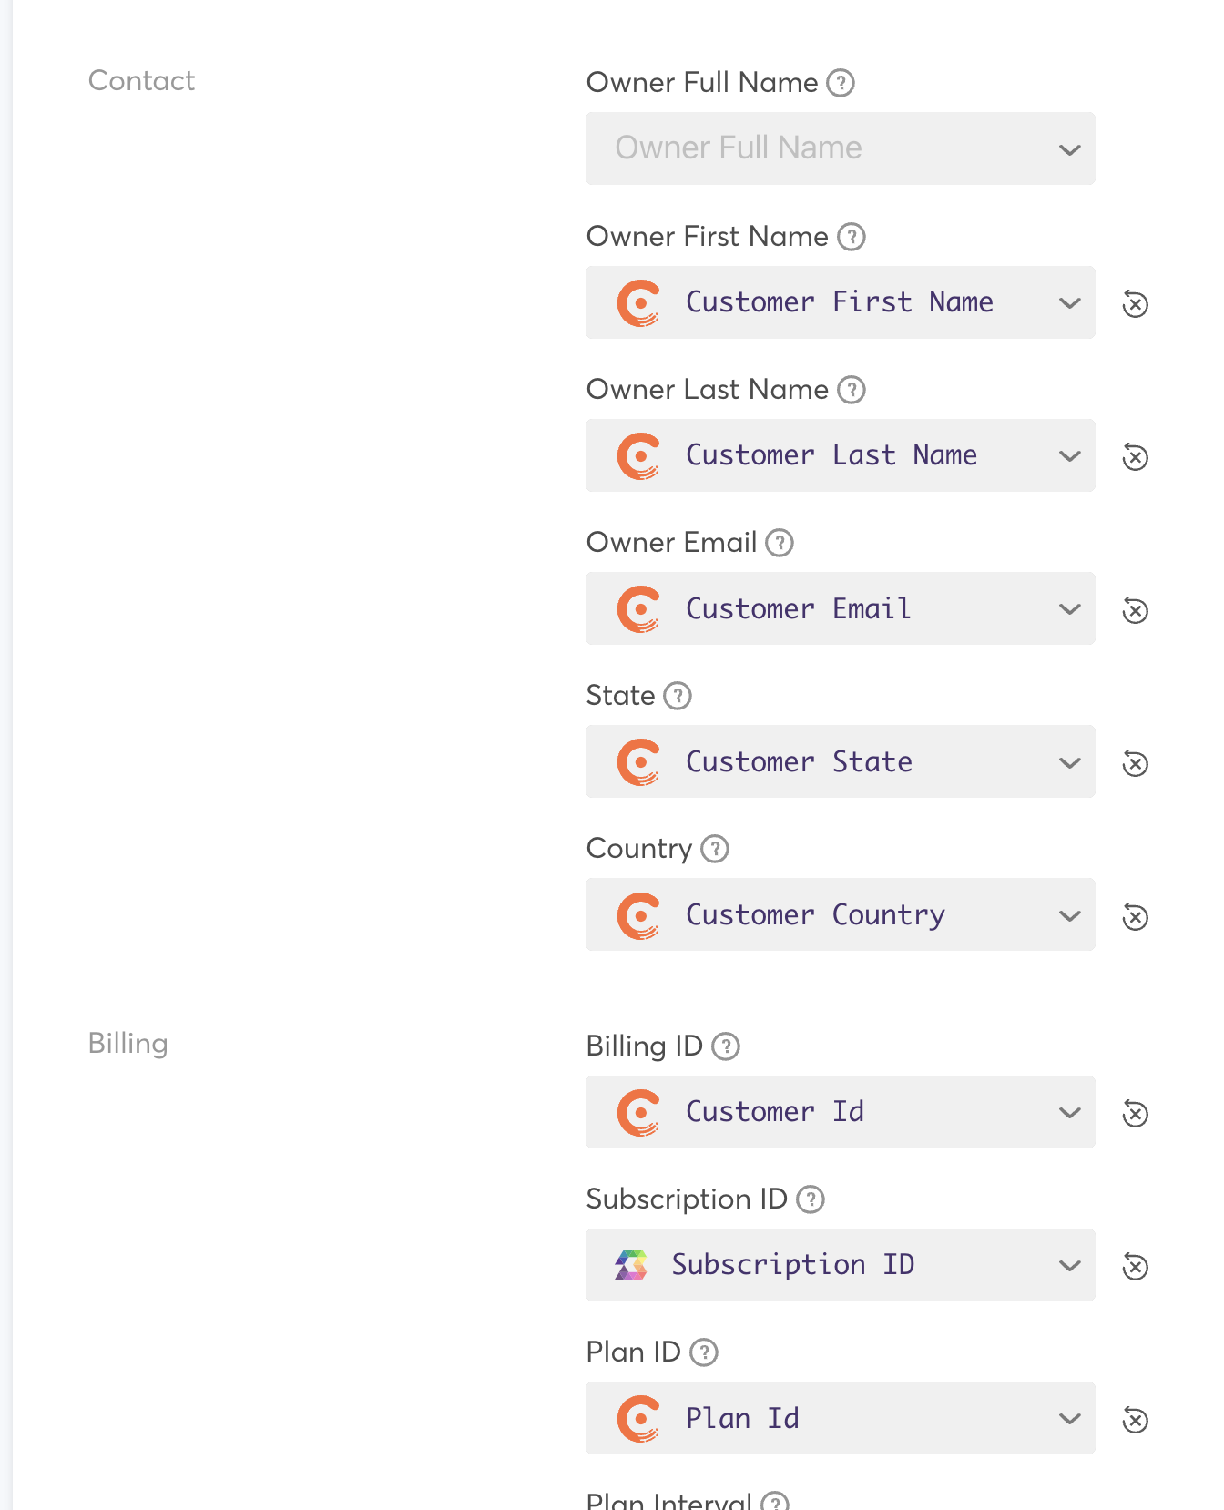1224x1510 pixels.
Task: Click help icon next to State label
Action: 677,696
